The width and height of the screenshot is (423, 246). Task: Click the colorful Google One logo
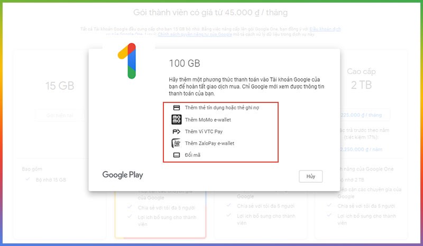127,59
